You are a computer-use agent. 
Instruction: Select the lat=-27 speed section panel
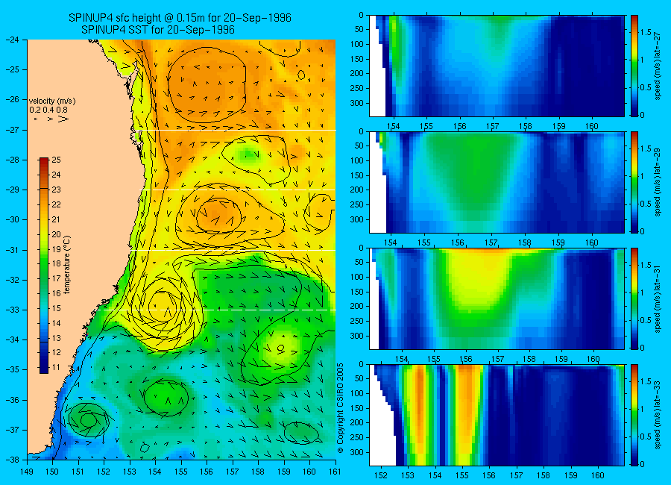click(x=497, y=66)
